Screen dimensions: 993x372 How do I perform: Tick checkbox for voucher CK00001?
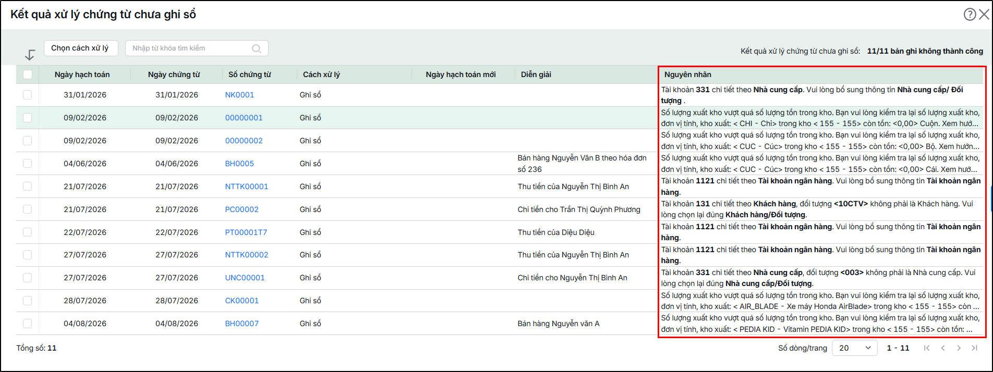pyautogui.click(x=28, y=301)
